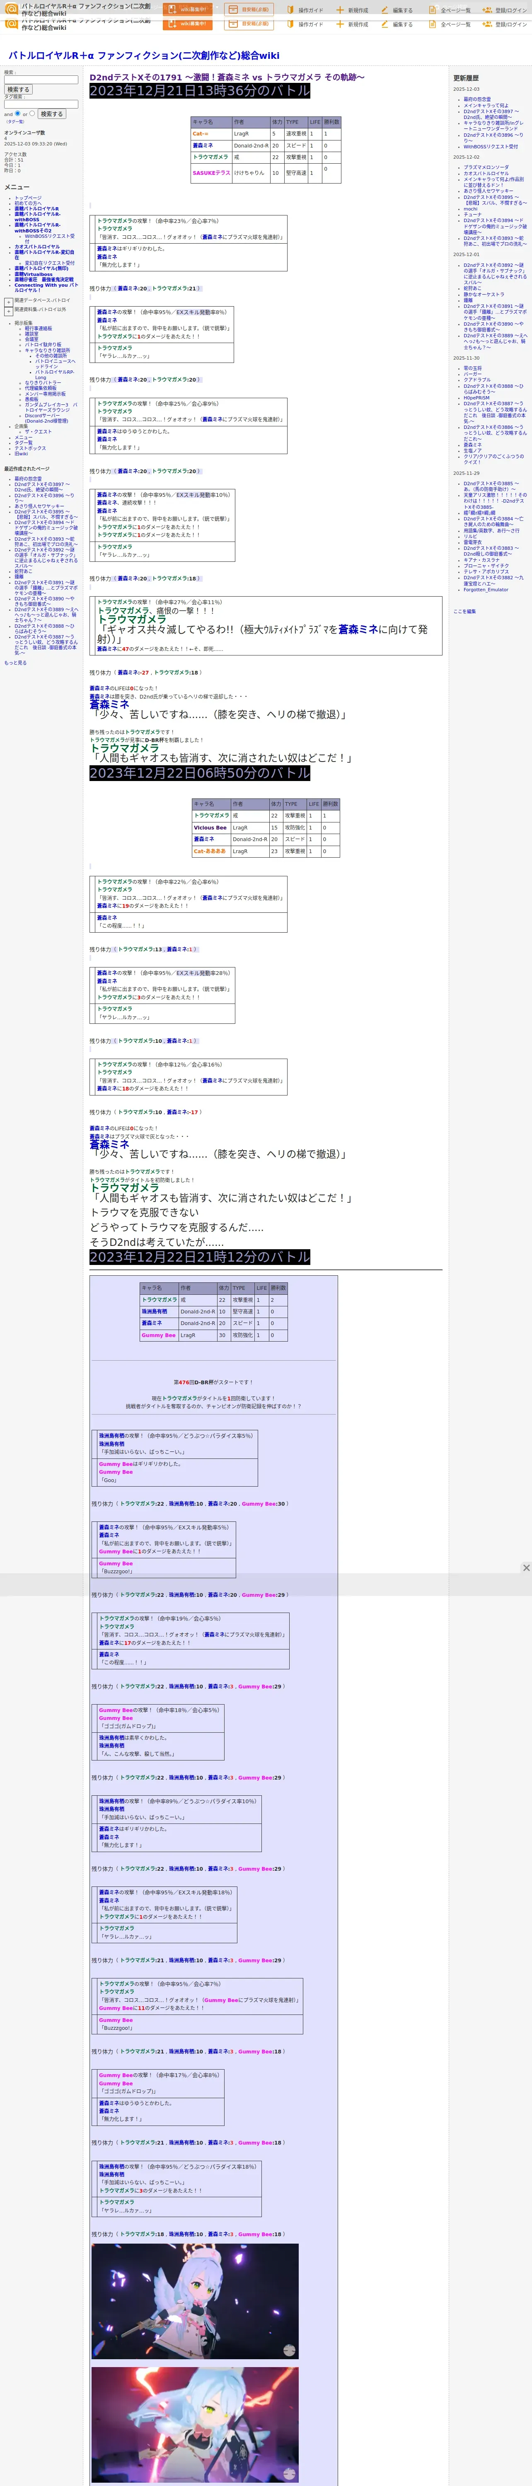Open タグ一覧 menu link
The height and width of the screenshot is (2486, 532).
click(x=23, y=443)
